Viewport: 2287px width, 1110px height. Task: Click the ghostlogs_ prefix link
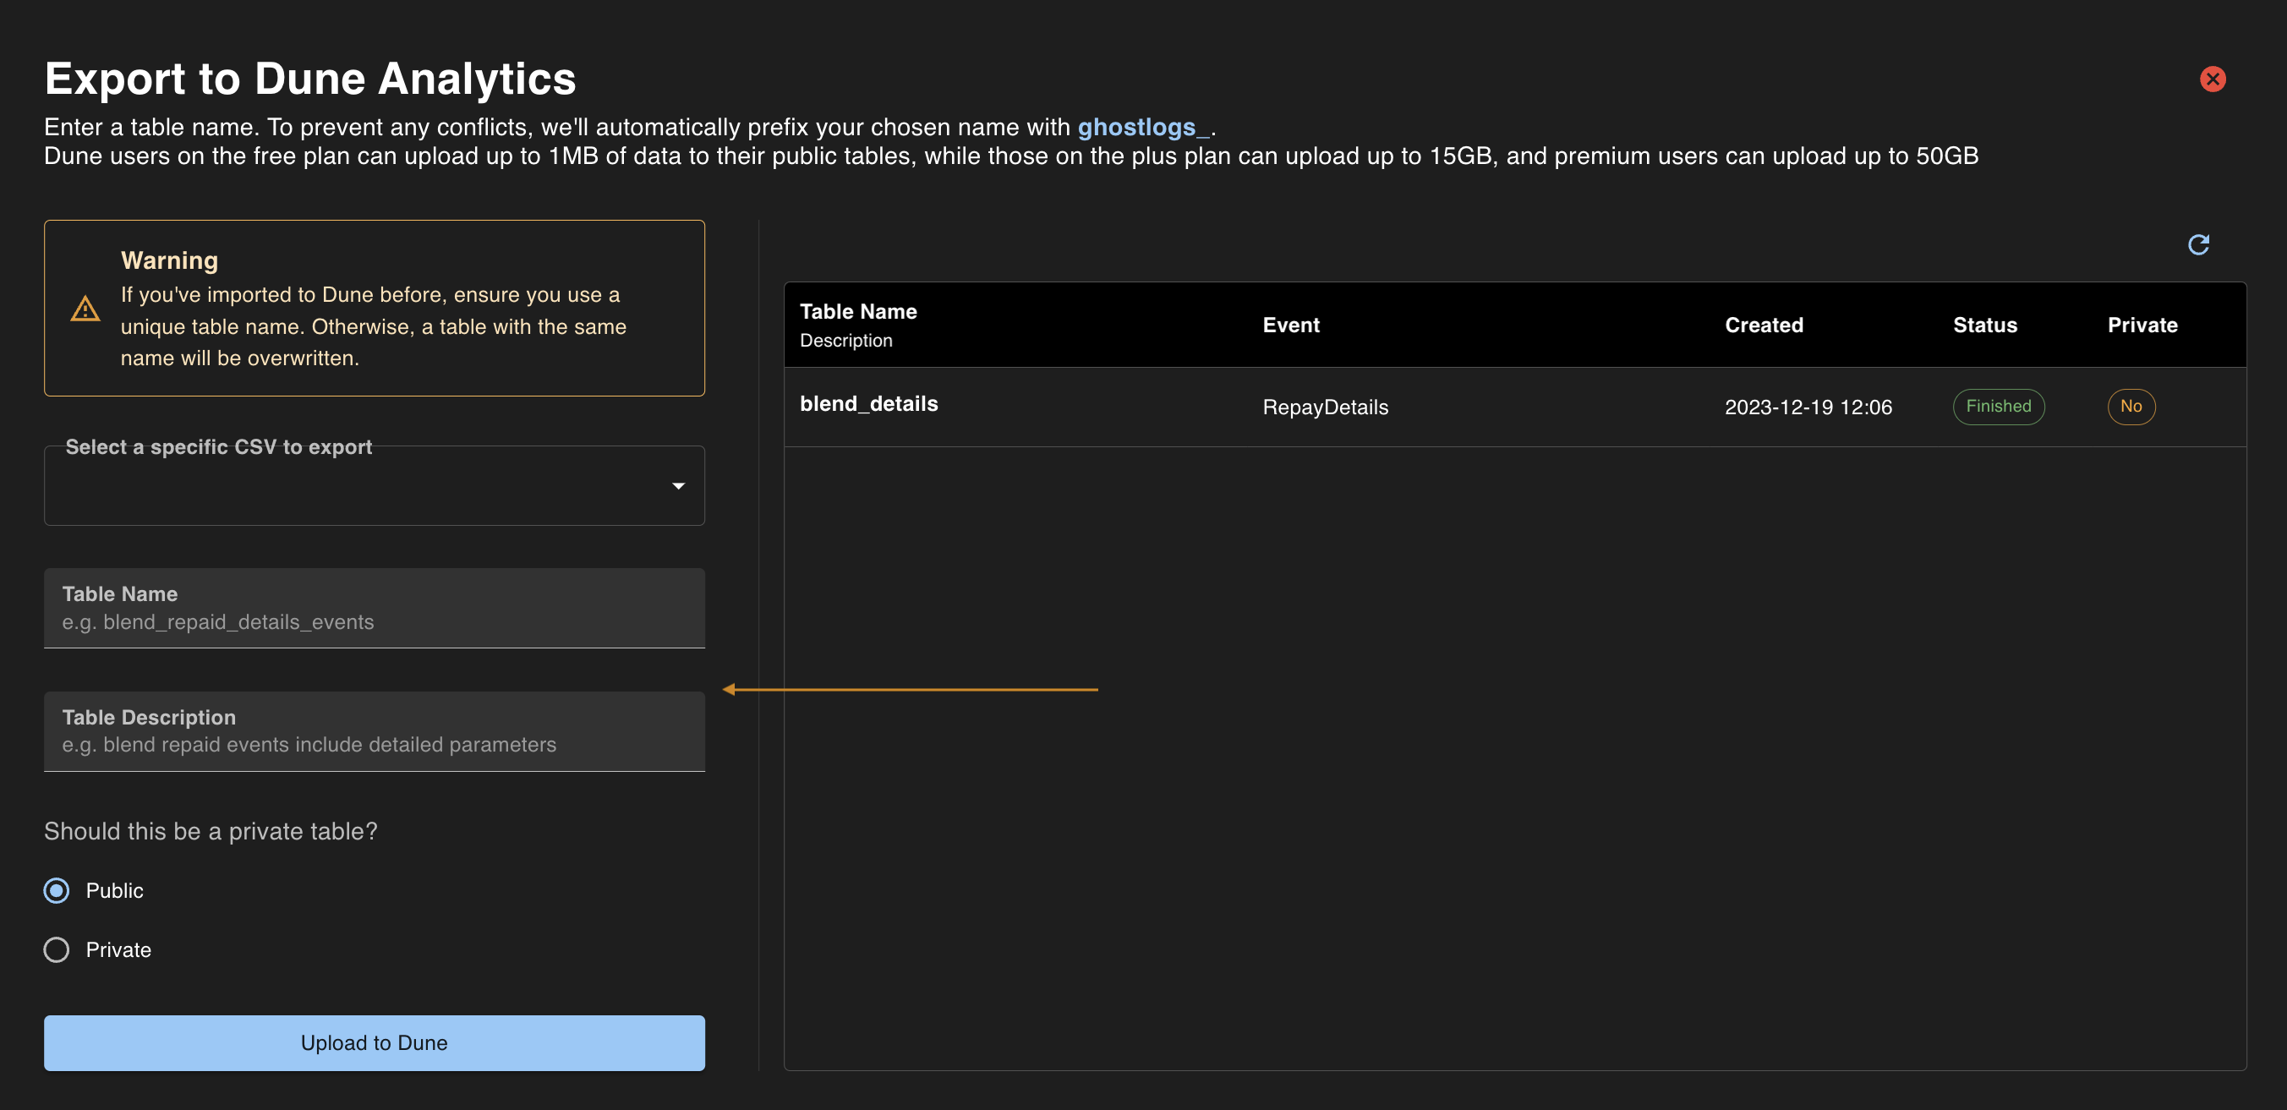click(x=1142, y=127)
